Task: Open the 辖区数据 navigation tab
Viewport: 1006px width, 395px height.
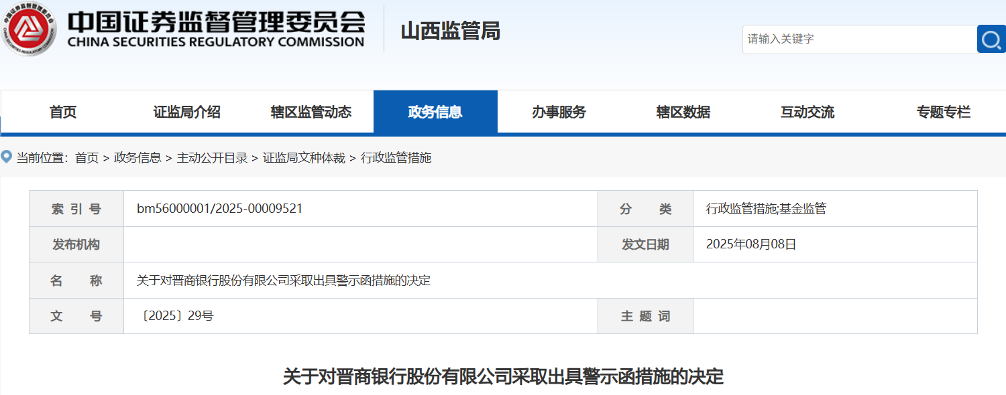Action: [x=683, y=112]
